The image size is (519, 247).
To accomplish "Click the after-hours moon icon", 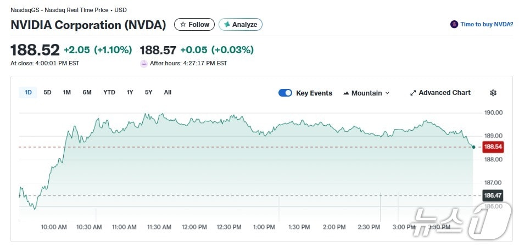I will click(144, 63).
